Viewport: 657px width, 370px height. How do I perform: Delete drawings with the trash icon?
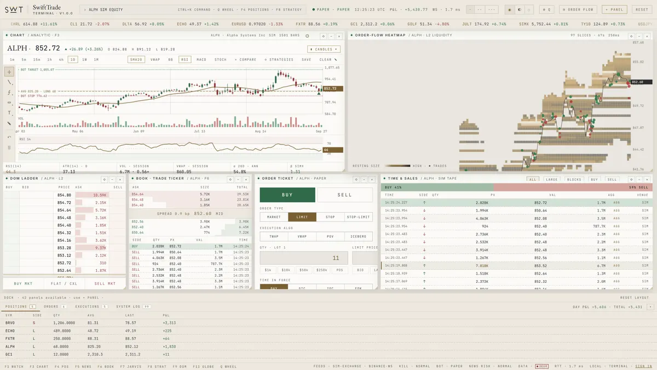pos(9,147)
